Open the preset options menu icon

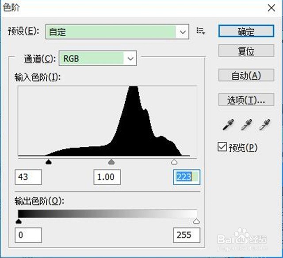(x=201, y=31)
